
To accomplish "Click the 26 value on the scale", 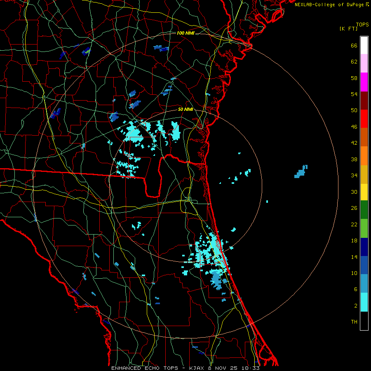I will (354, 208).
